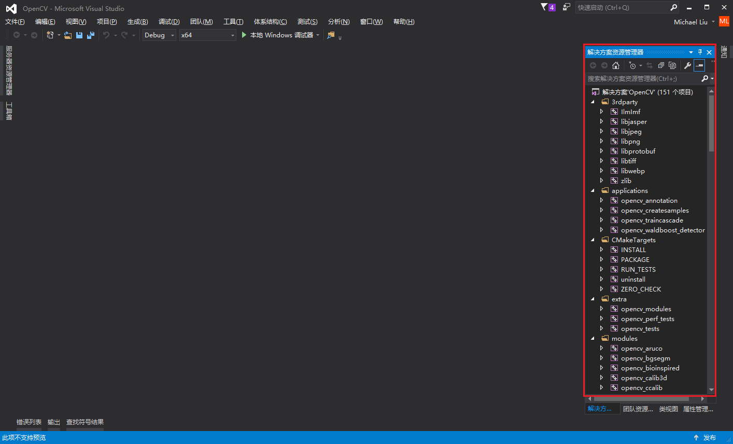This screenshot has width=733, height=444.
Task: Click the Solution Explorer horizontal scrollbar thumb
Action: [x=641, y=399]
